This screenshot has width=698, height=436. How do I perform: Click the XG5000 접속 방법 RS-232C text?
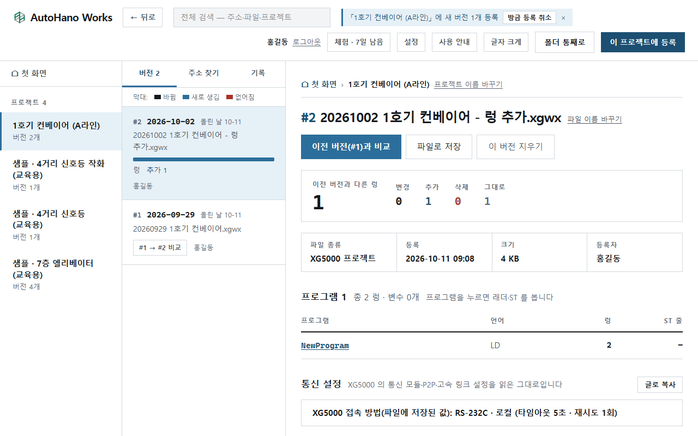465,413
